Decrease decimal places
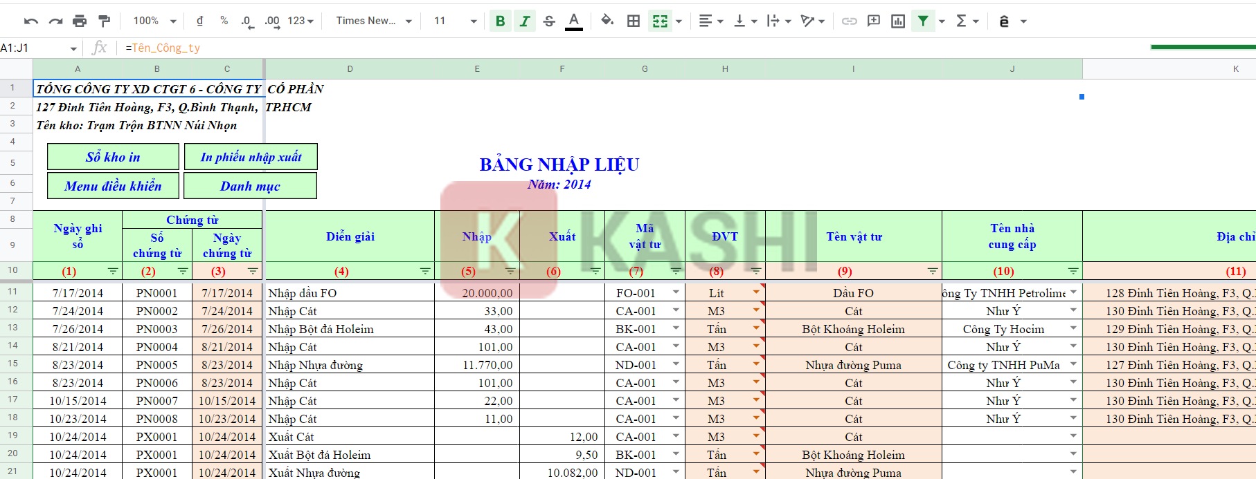The image size is (1256, 479). click(x=247, y=21)
